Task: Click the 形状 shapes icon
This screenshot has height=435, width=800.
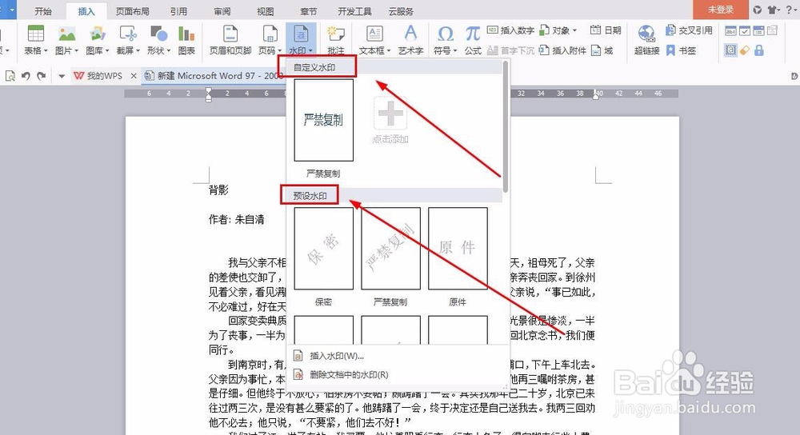Action: coord(158,34)
